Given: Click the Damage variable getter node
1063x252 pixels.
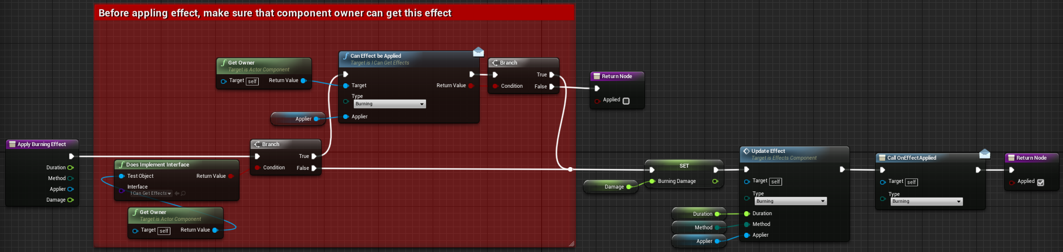Looking at the screenshot, I should click(x=611, y=187).
